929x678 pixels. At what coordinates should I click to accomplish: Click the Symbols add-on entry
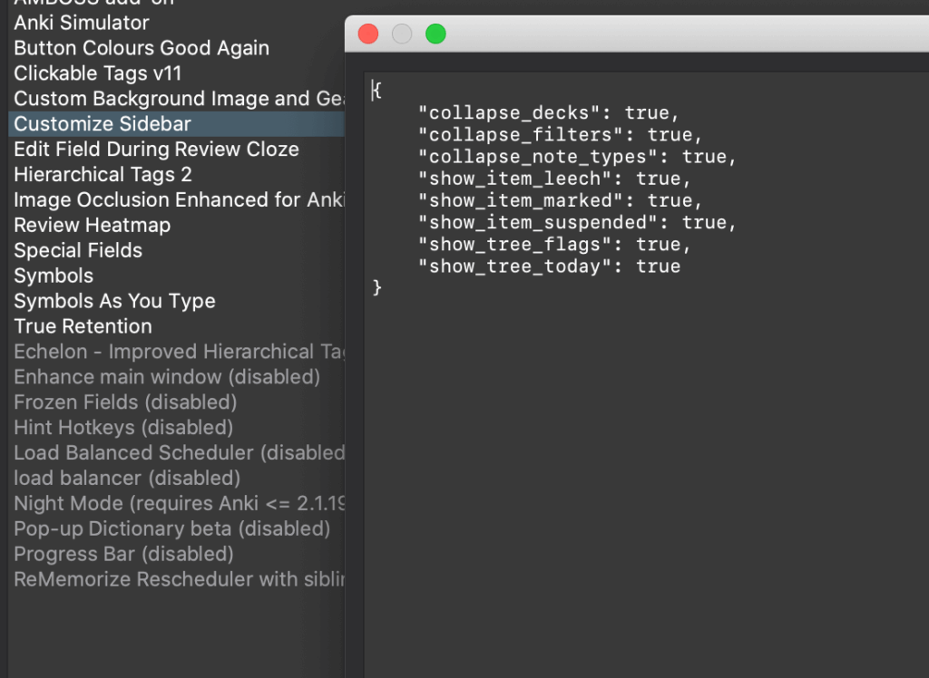point(177,276)
